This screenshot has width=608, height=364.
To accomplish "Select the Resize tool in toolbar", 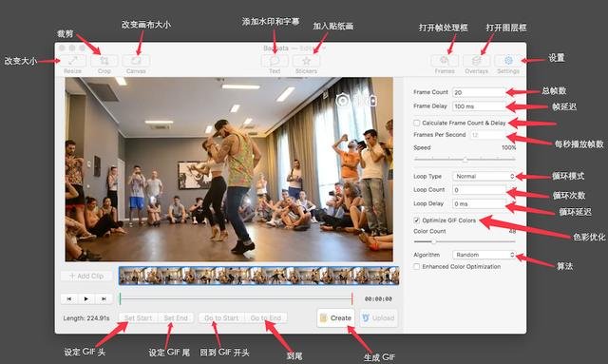I will (73, 61).
